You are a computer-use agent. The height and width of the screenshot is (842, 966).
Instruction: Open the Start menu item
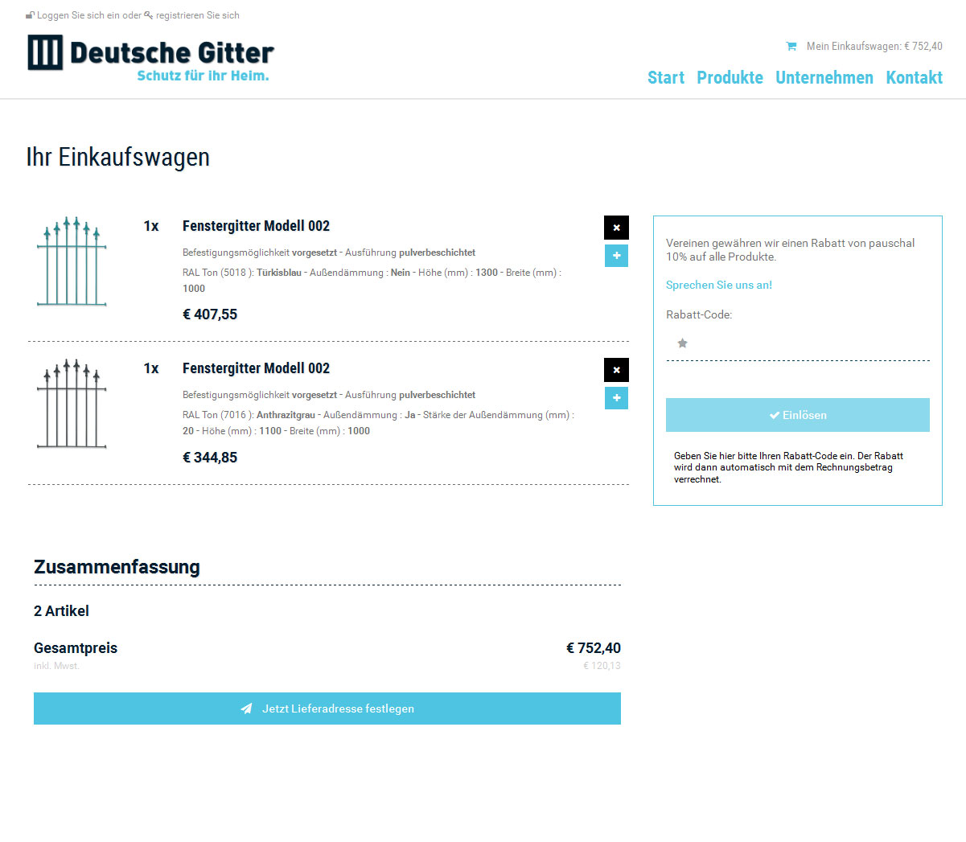coord(666,77)
